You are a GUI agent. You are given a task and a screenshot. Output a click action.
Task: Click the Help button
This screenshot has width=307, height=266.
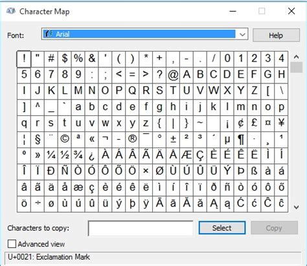[276, 35]
